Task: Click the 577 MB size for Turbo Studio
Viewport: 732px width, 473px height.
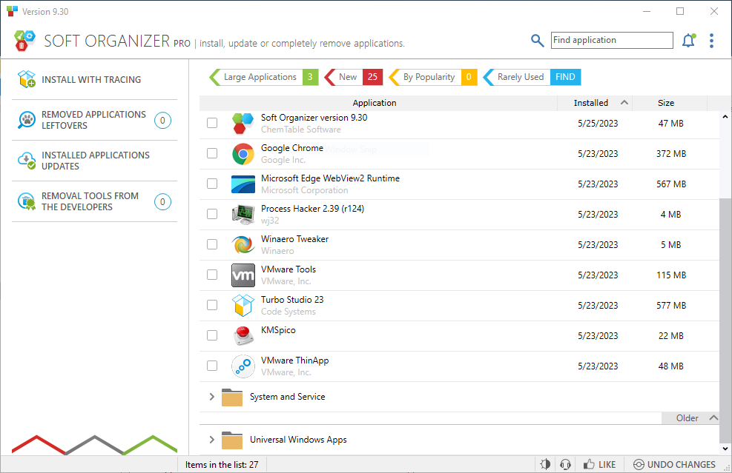Action: point(671,305)
